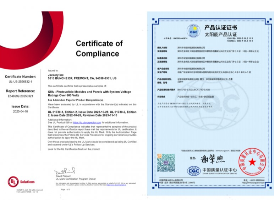
Task: Click the 'UL 61730-1, Edition 2' standard line
Action: [92, 114]
